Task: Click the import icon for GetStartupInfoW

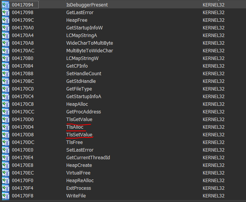Action: pos(6,28)
